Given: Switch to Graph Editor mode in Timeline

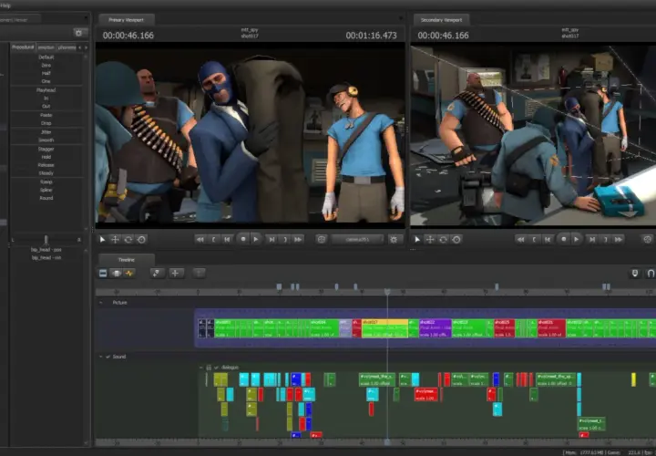Looking at the screenshot, I should (129, 274).
